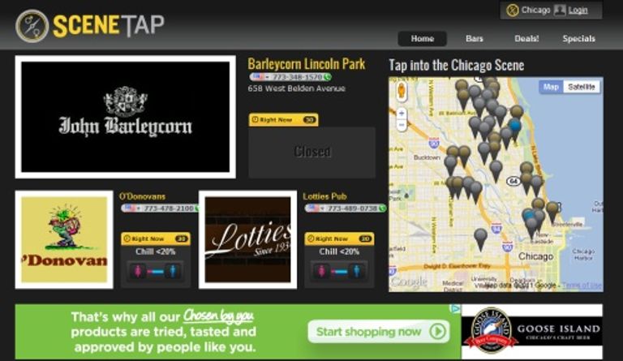The height and width of the screenshot is (361, 623).
Task: Open the Chicago city selector
Action: point(535,10)
